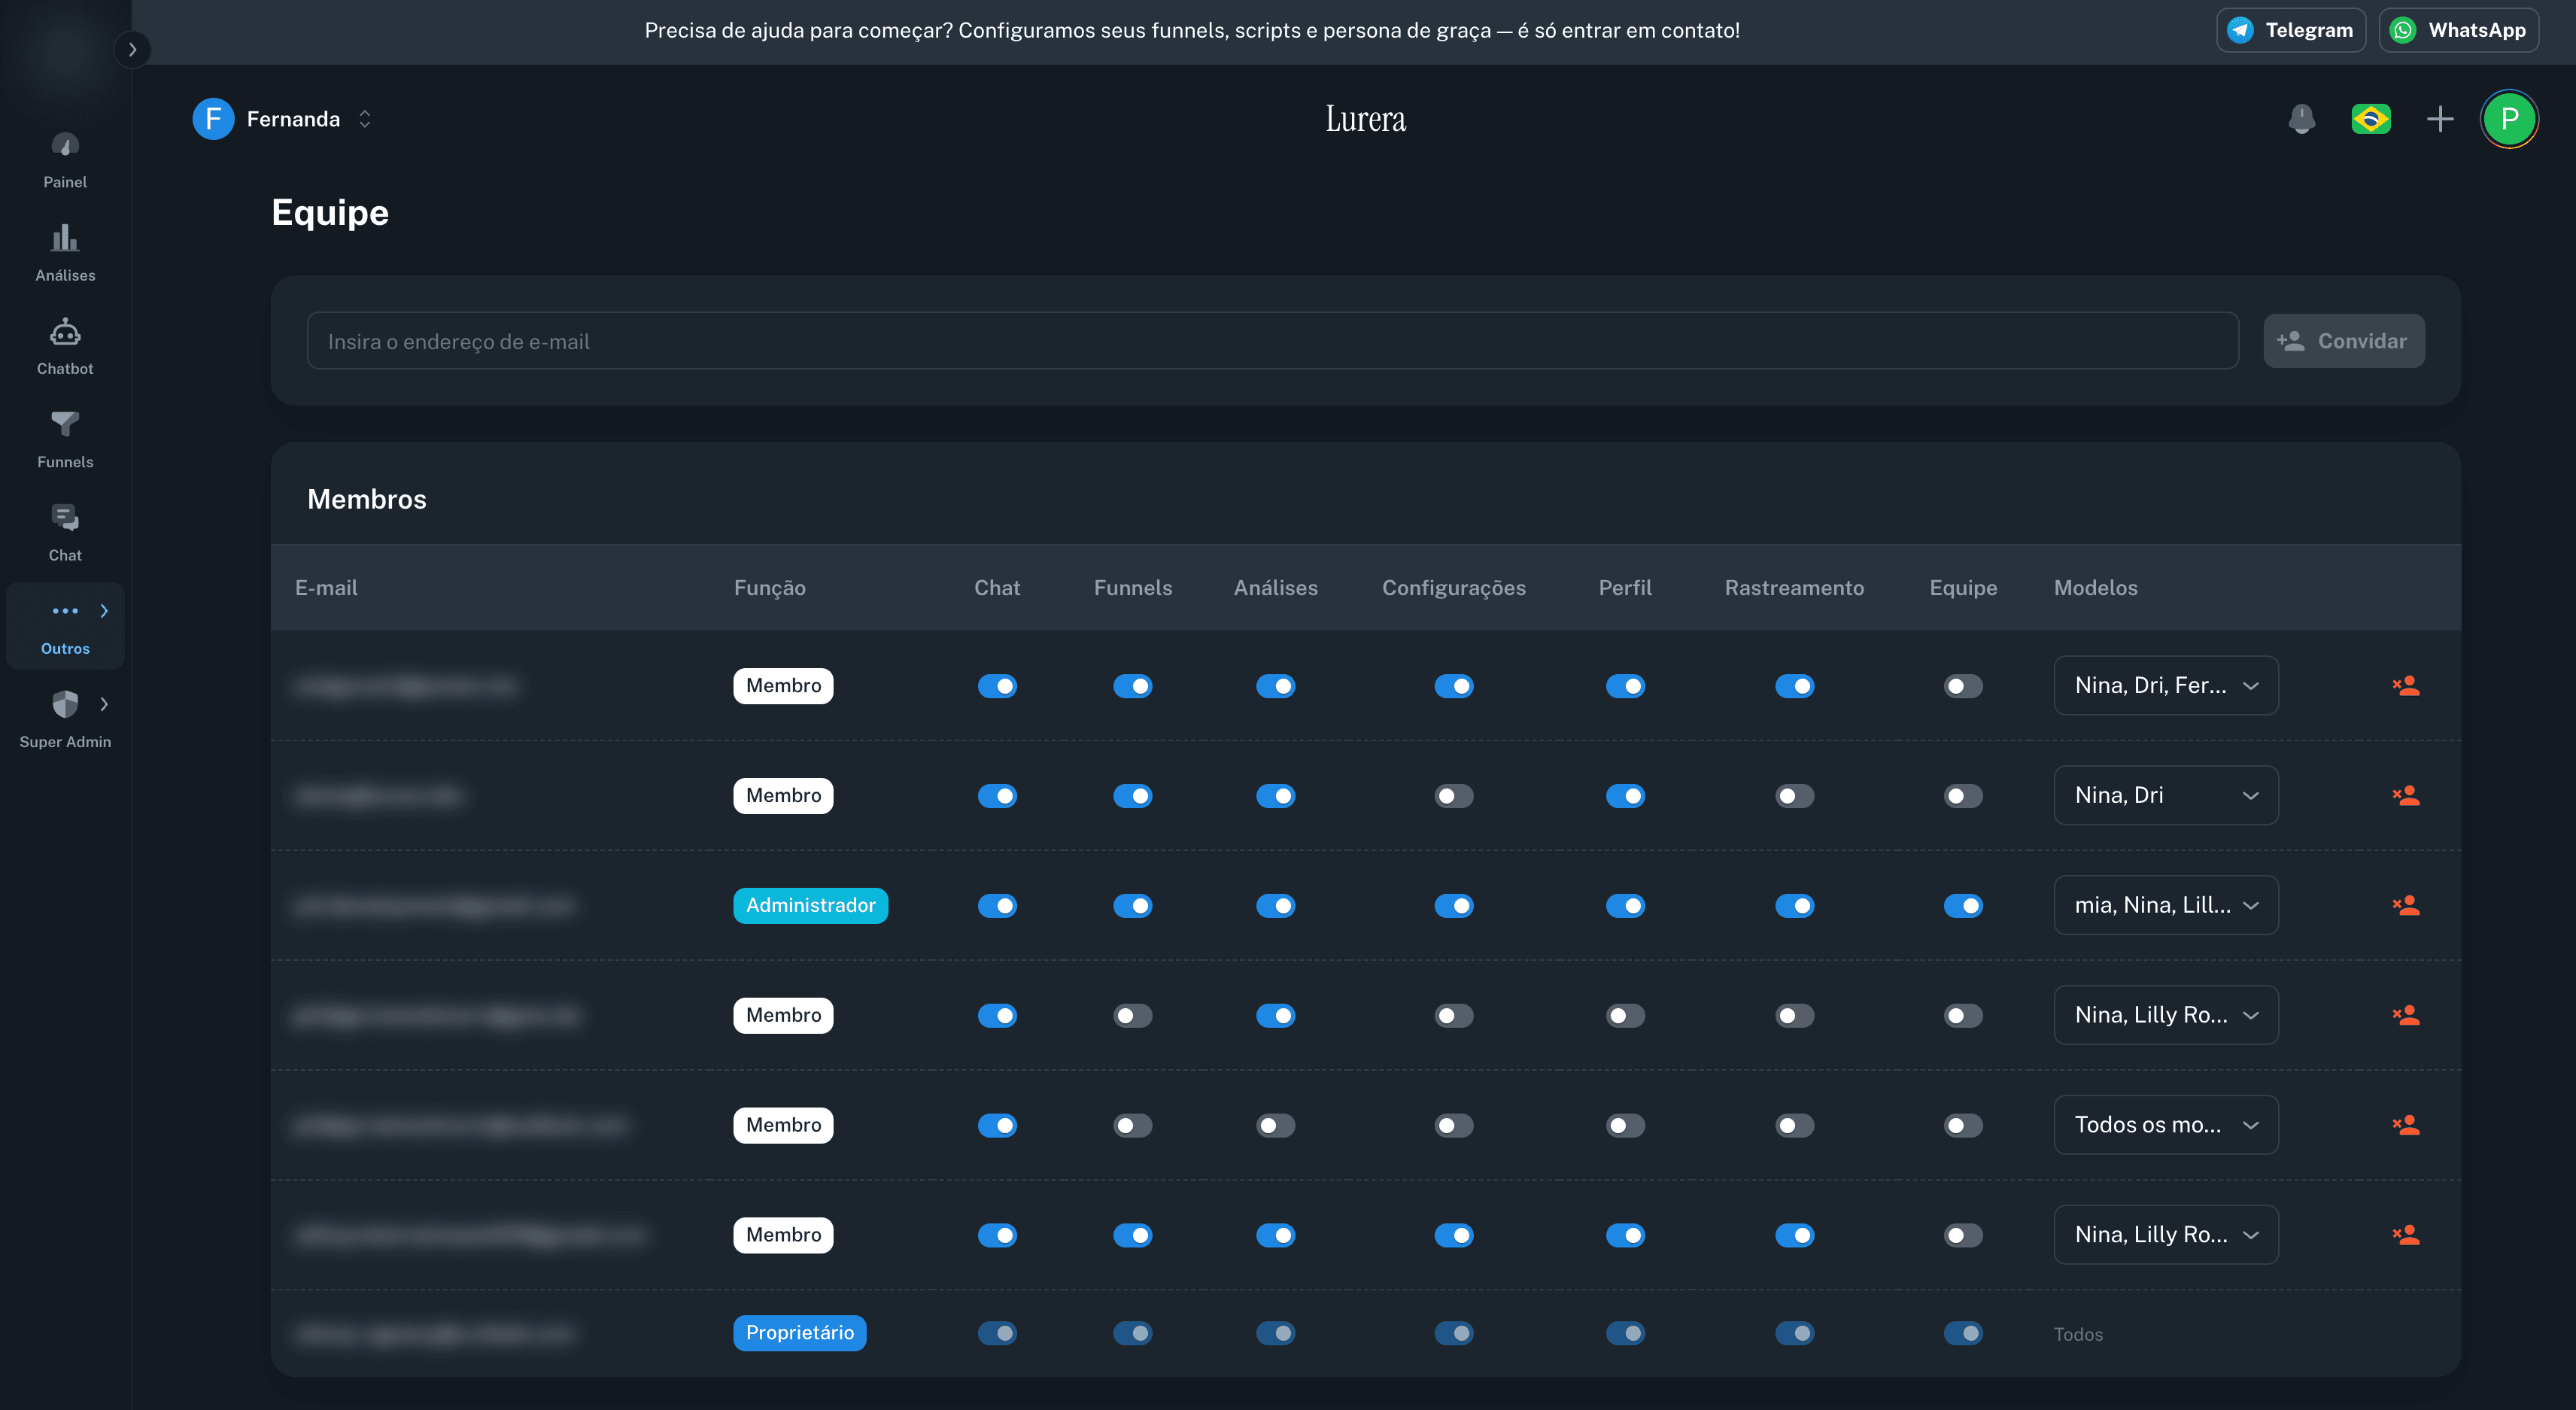
Task: Remove member in sixth row
Action: tap(2405, 1236)
